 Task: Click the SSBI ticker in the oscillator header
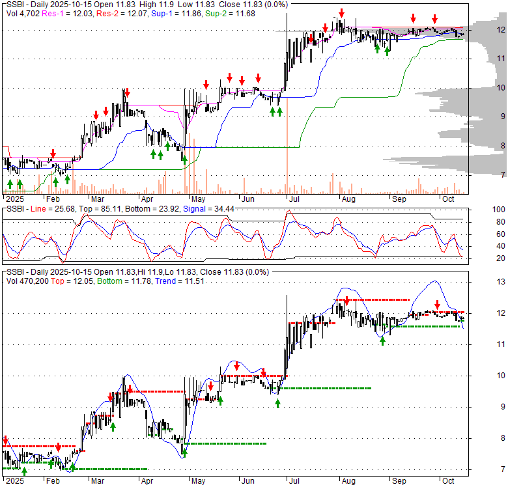click(x=15, y=209)
